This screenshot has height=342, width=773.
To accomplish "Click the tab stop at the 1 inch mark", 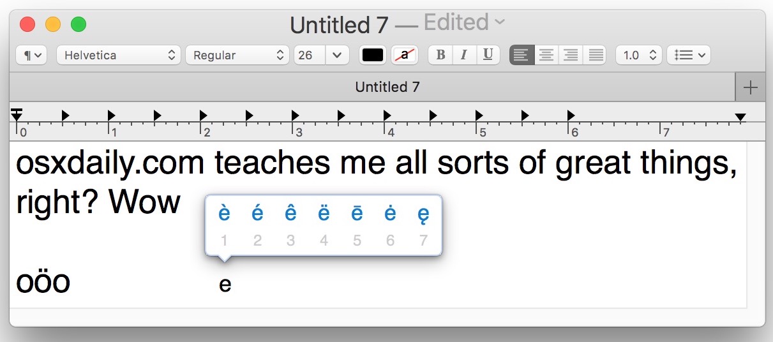I will pyautogui.click(x=111, y=115).
